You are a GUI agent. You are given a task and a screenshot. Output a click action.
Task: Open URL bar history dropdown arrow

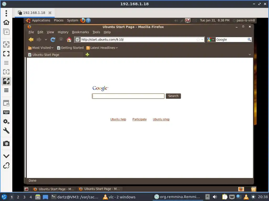point(203,40)
